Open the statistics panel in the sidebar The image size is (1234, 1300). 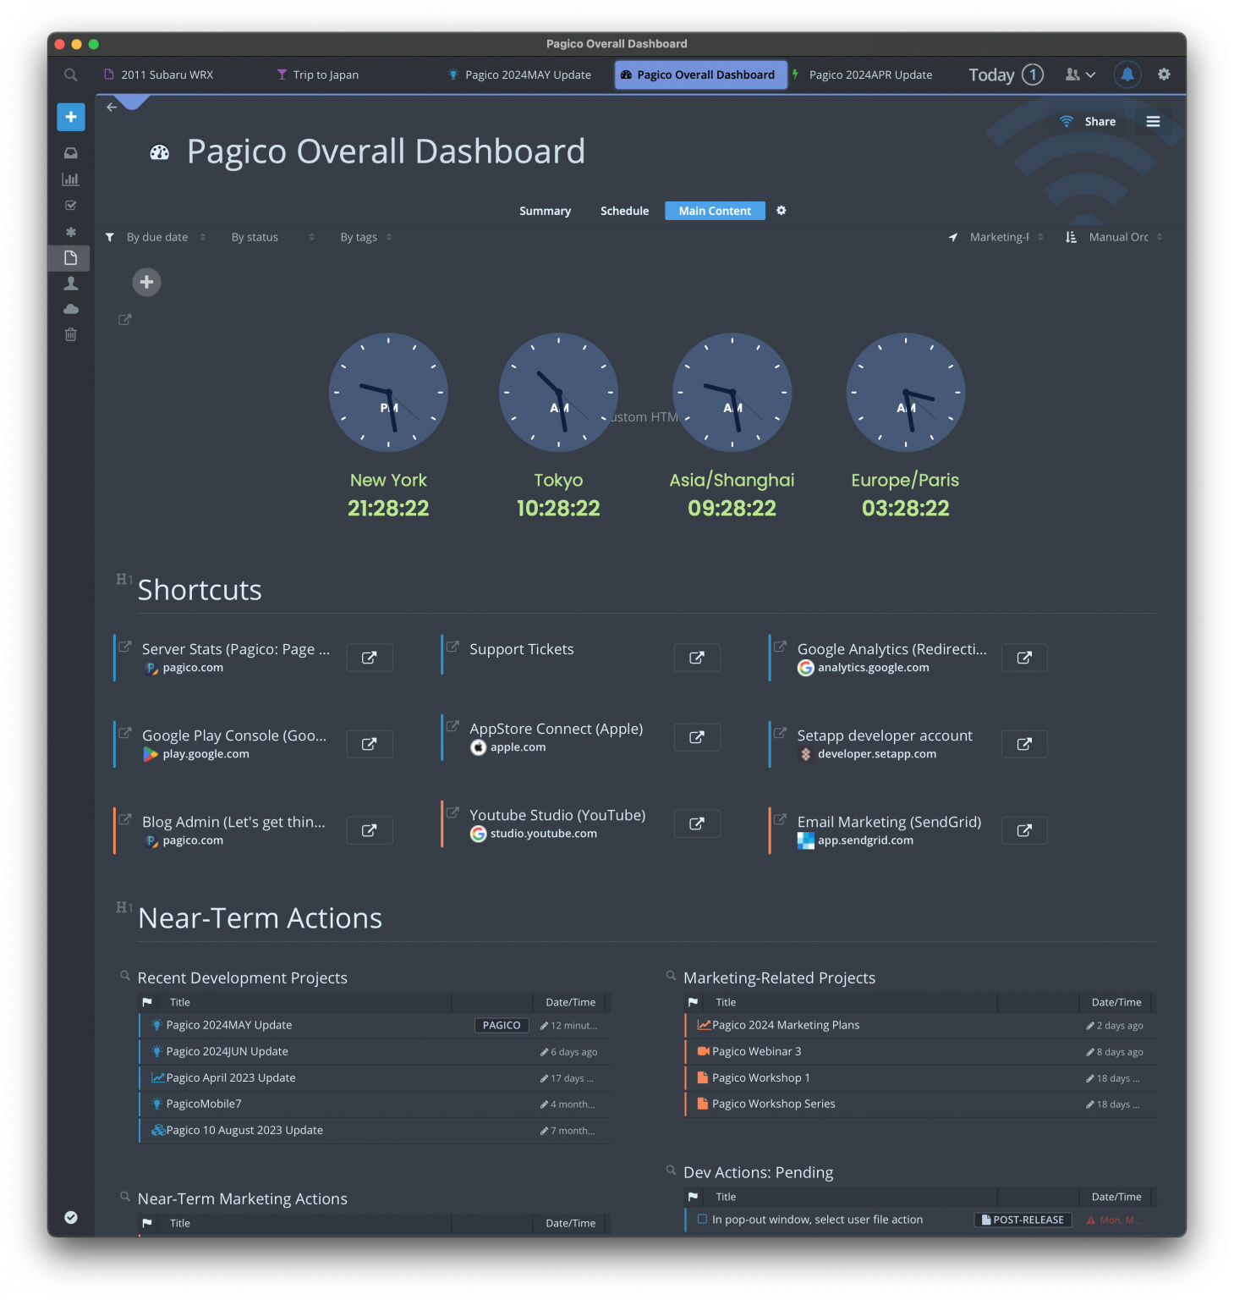[71, 179]
